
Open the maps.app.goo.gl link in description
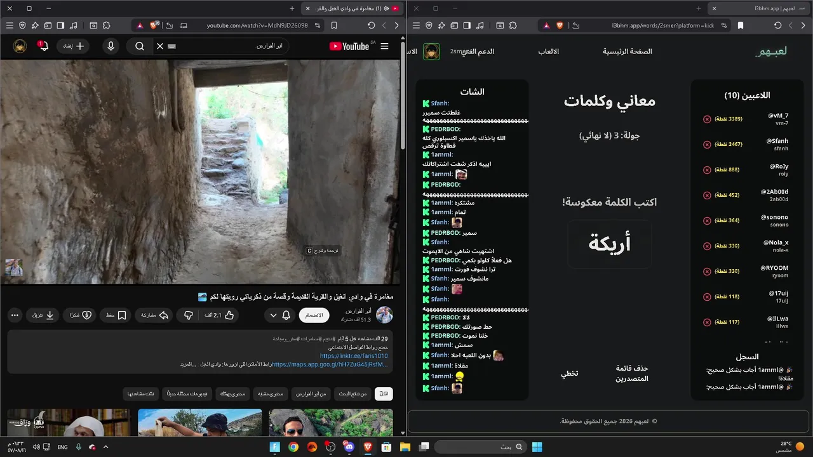[x=330, y=364]
